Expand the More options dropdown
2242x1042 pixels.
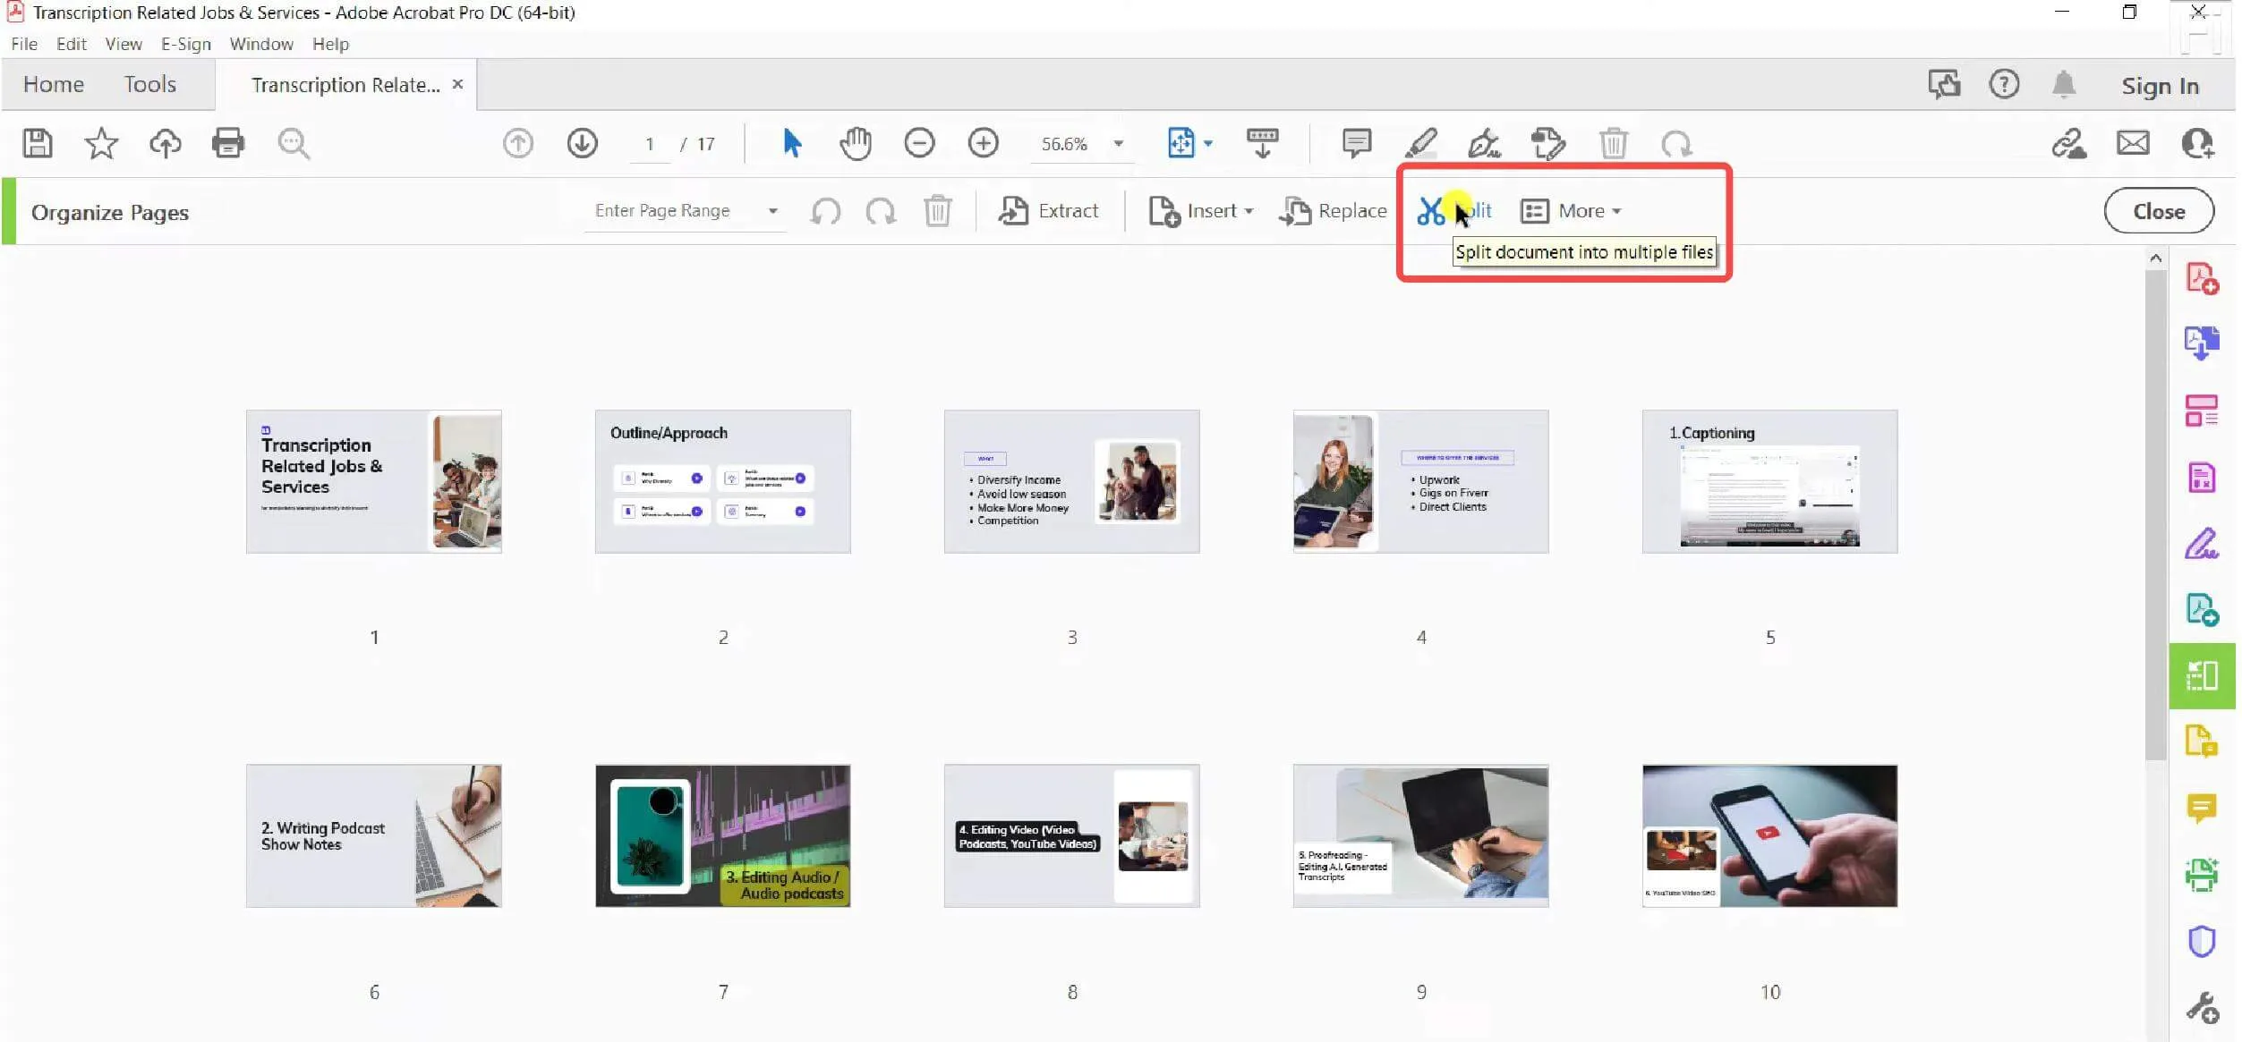click(x=1572, y=210)
